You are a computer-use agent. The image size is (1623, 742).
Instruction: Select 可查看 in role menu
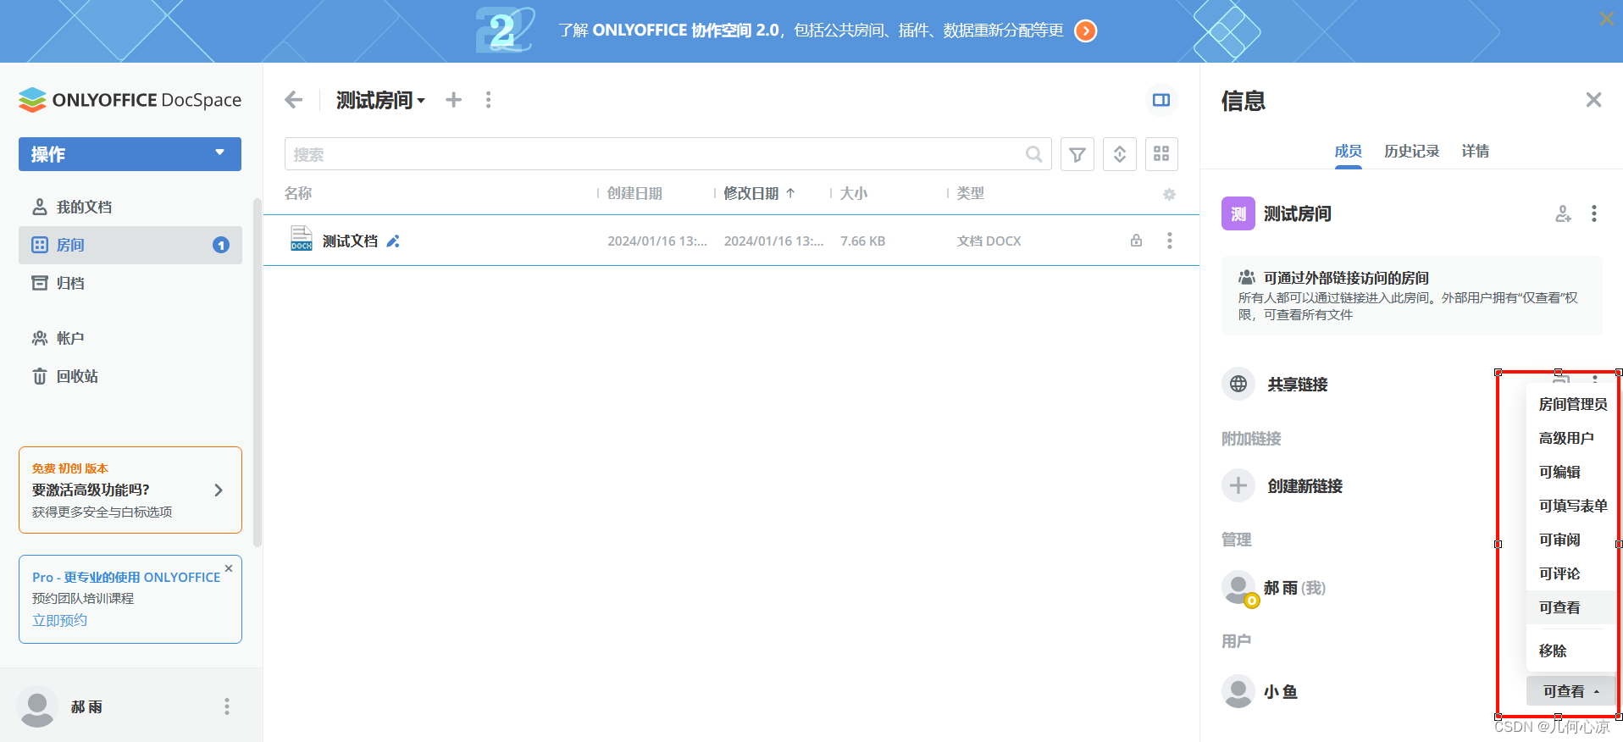pyautogui.click(x=1573, y=607)
